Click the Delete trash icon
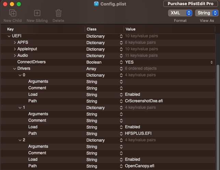The height and width of the screenshot is (170, 220). [x=58, y=13]
